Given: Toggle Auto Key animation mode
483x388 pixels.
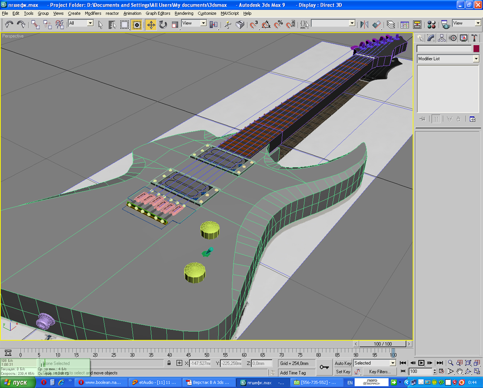Looking at the screenshot, I should (343, 363).
